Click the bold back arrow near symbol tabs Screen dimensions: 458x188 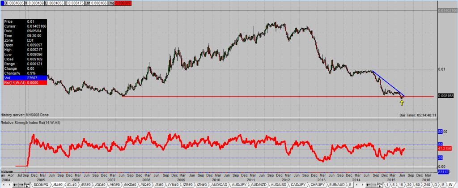(x=15, y=185)
